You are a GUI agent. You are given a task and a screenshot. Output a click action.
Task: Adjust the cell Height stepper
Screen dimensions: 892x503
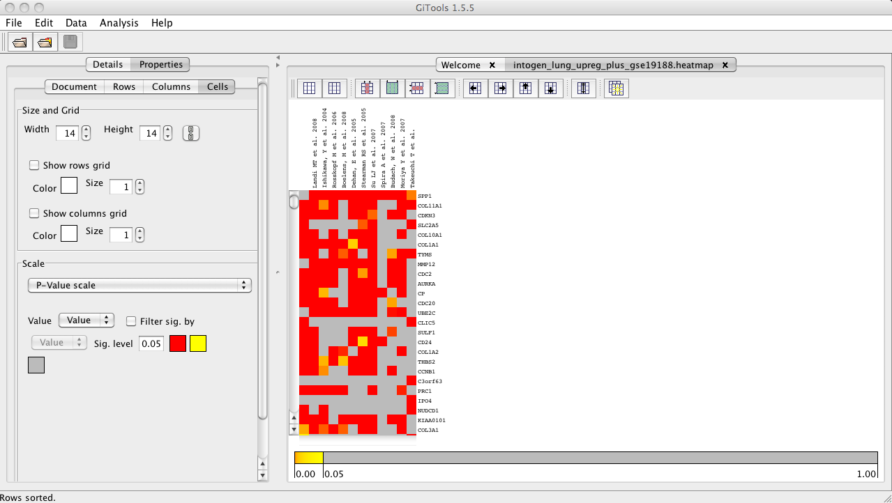coord(167,132)
